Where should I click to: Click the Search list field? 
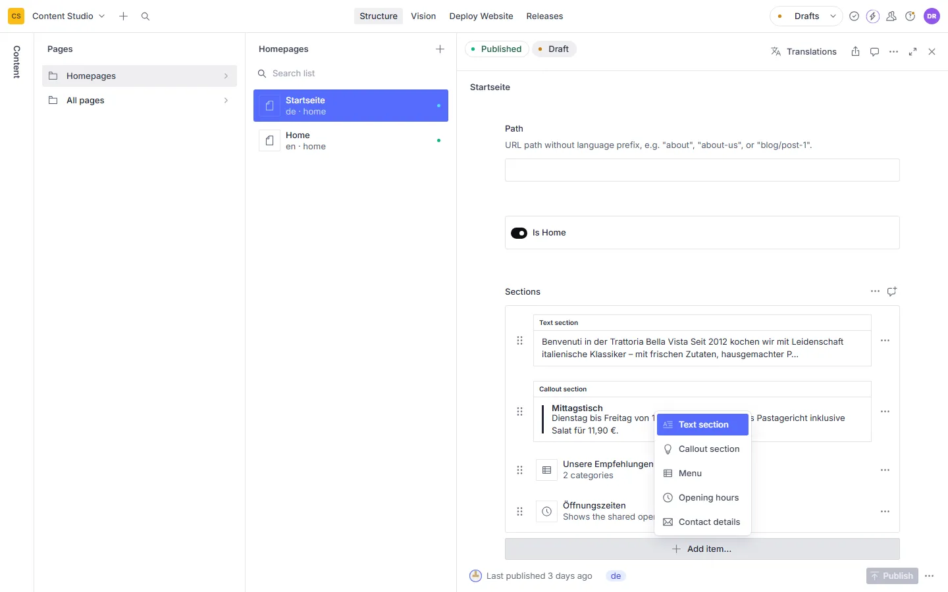(x=351, y=73)
